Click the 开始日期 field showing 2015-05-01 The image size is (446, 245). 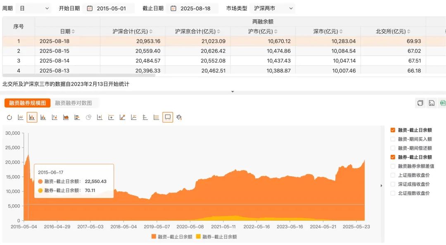click(x=109, y=9)
